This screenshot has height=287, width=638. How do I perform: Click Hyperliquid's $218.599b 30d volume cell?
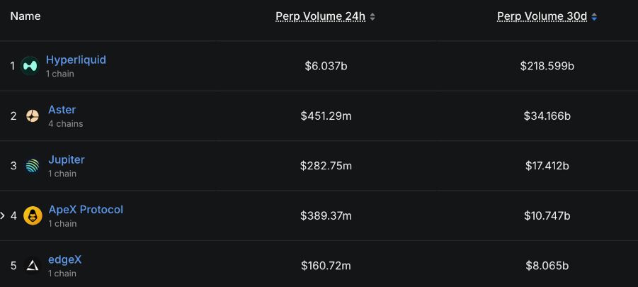547,66
